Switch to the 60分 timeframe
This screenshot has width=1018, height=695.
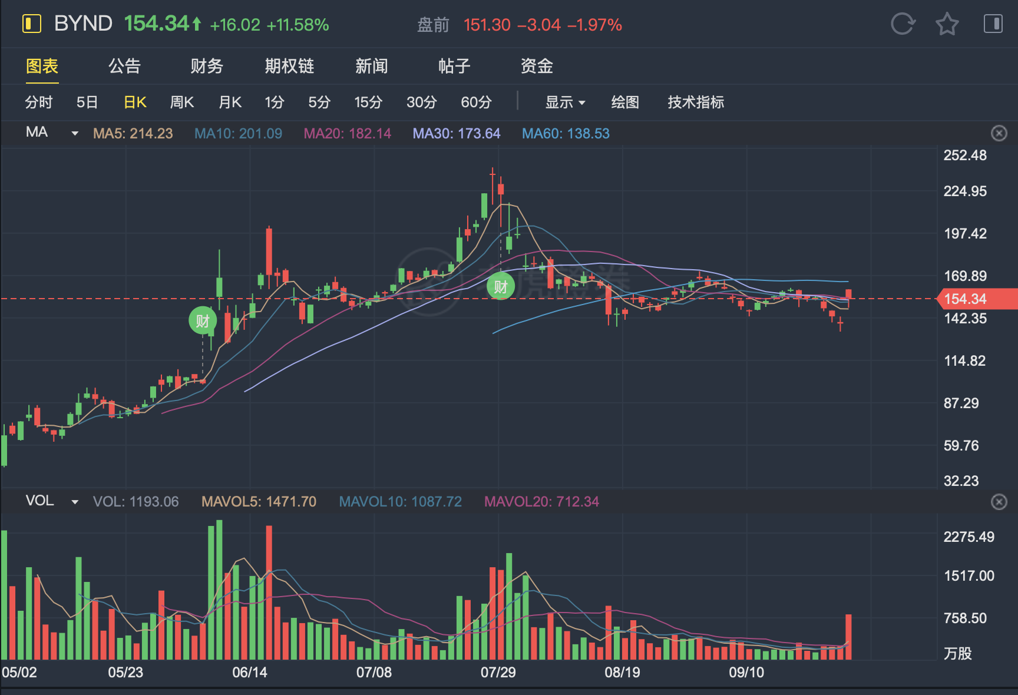(476, 102)
